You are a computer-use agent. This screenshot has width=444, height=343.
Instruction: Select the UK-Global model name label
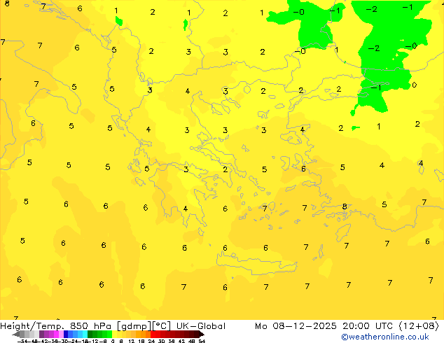pyautogui.click(x=201, y=326)
